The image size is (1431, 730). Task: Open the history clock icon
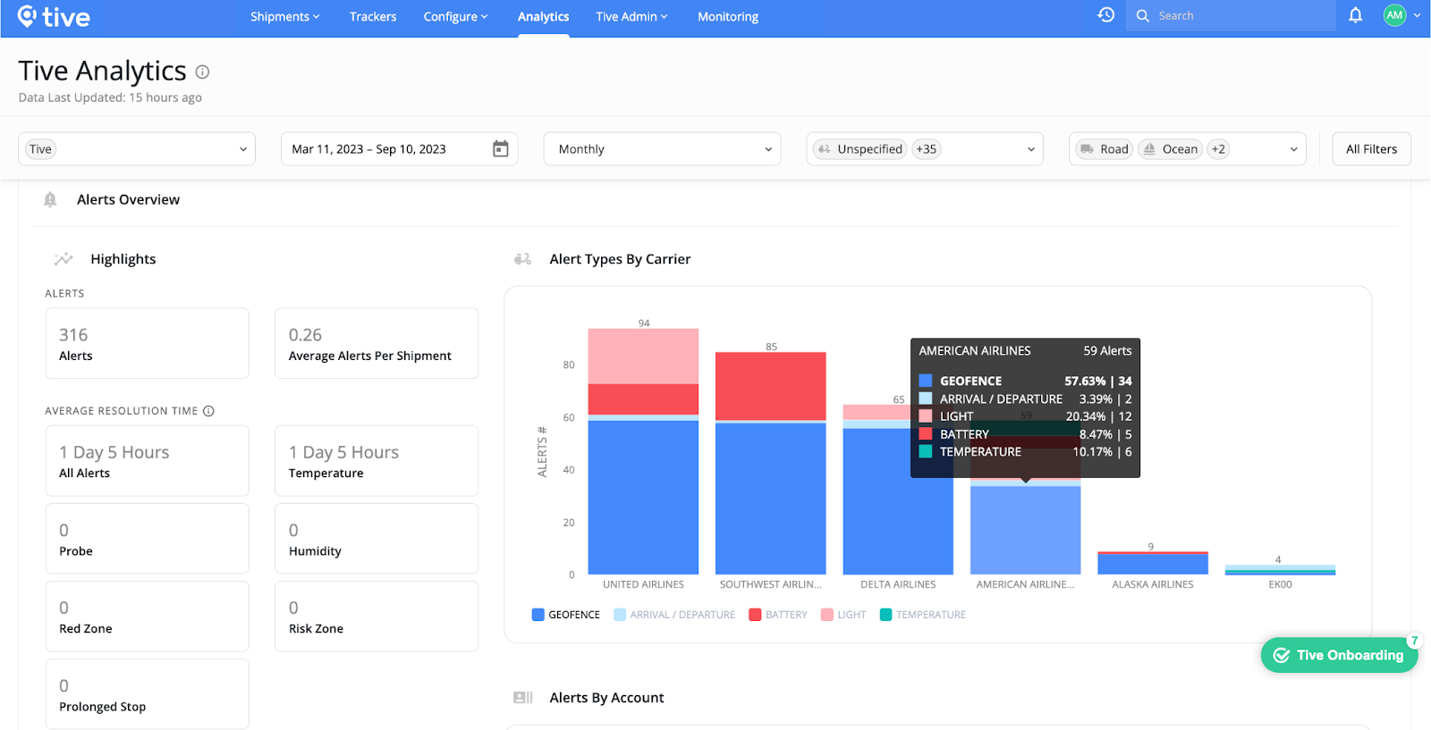pos(1106,15)
